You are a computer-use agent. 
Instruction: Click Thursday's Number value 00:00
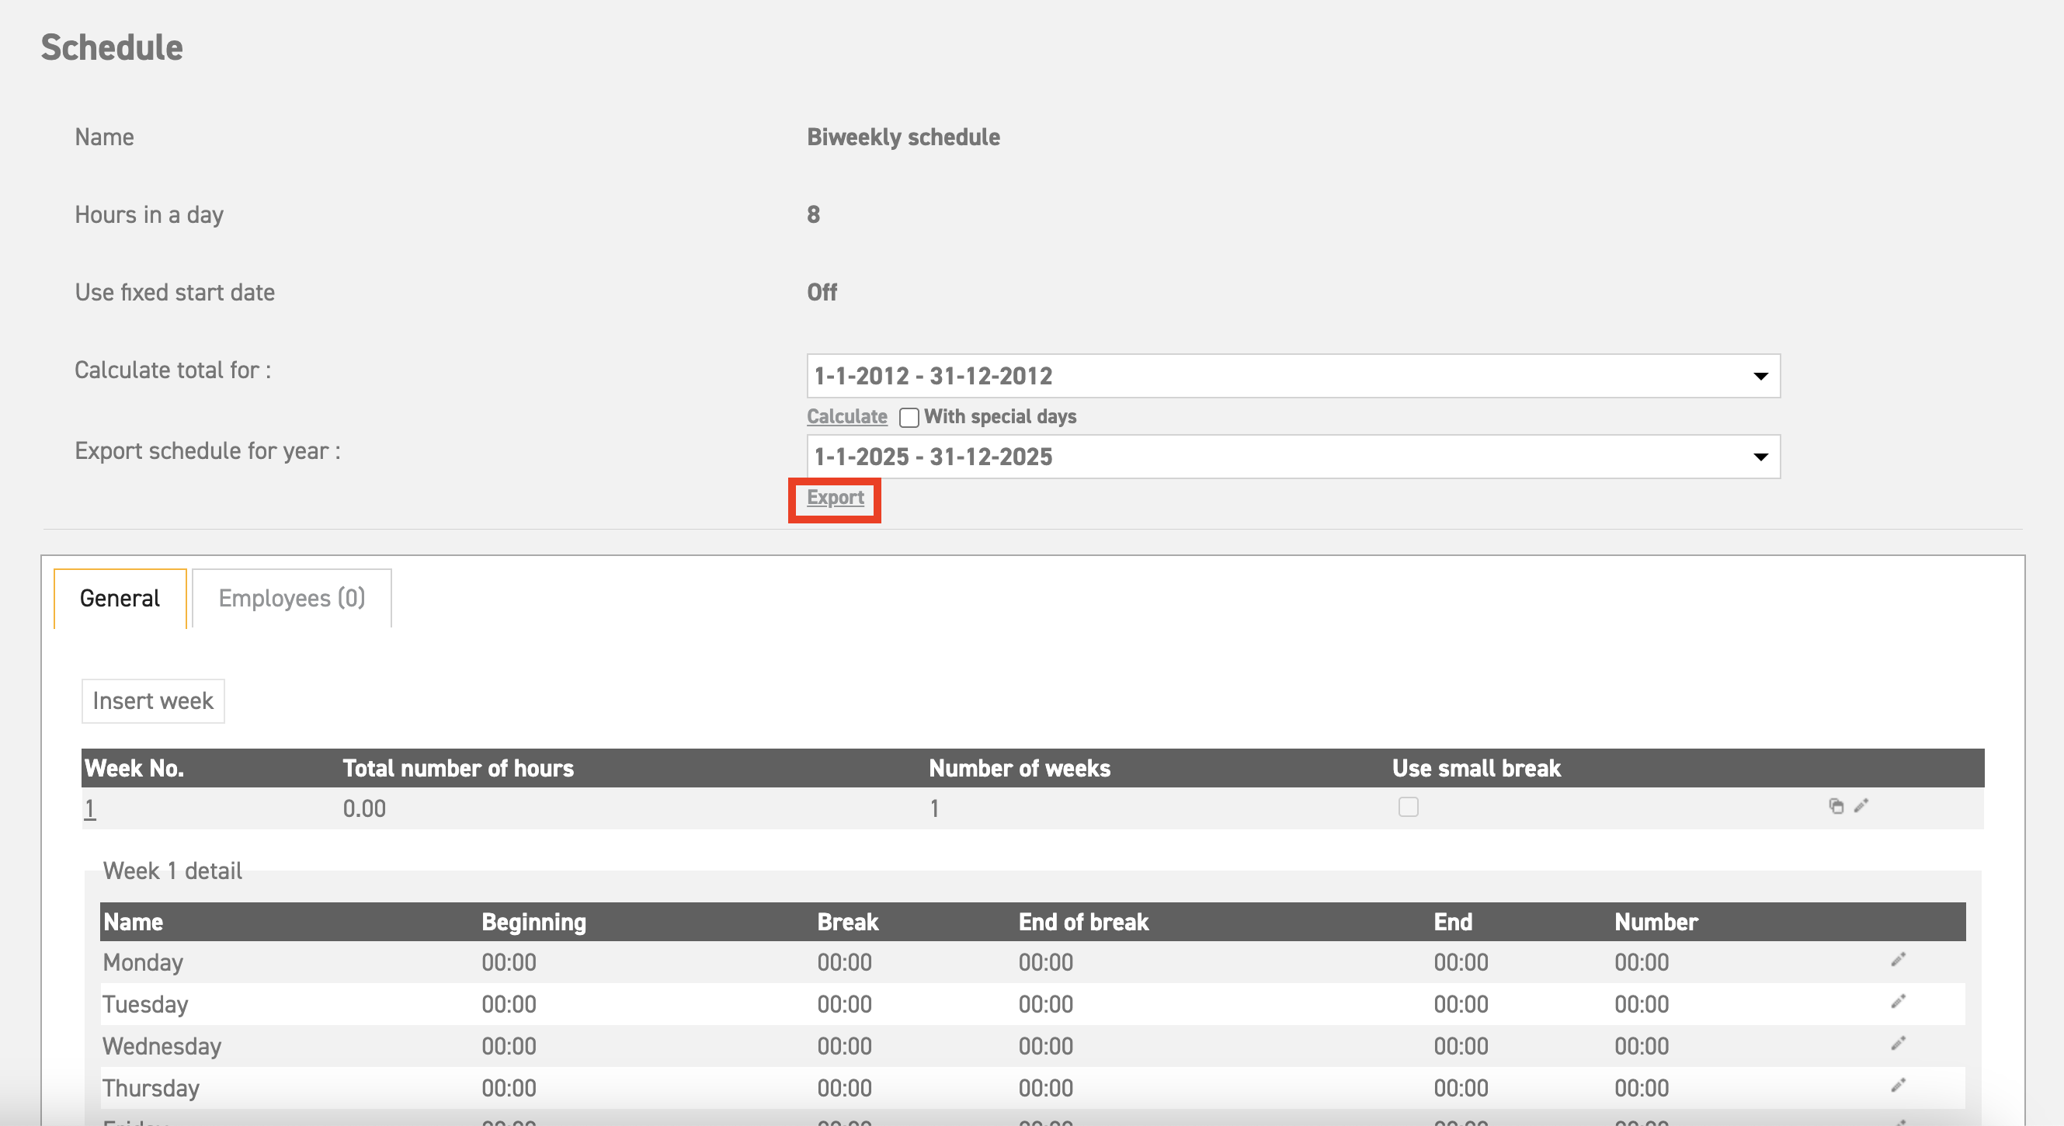click(1642, 1088)
